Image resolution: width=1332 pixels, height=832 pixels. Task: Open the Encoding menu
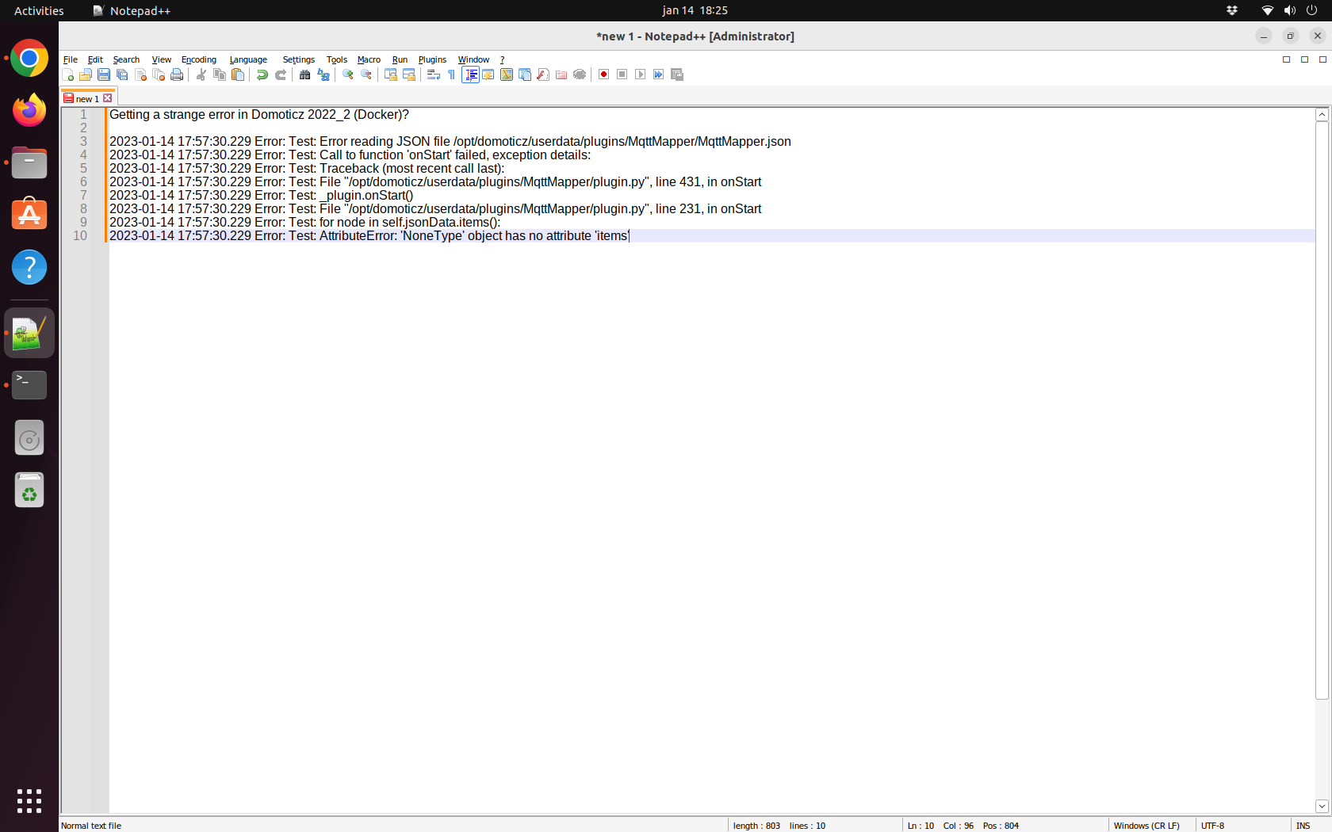coord(199,59)
